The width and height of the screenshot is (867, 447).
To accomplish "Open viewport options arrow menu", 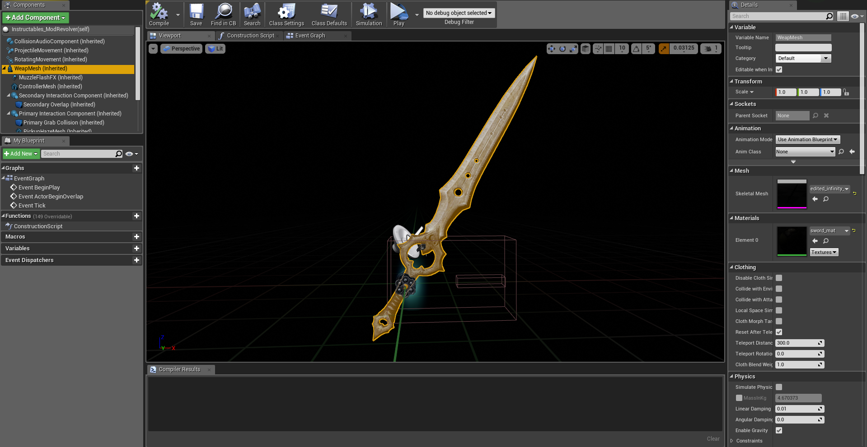I will 153,49.
